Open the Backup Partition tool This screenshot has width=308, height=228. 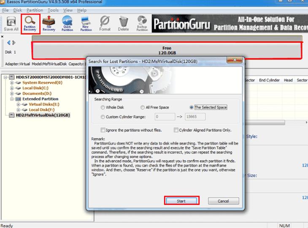click(x=142, y=24)
